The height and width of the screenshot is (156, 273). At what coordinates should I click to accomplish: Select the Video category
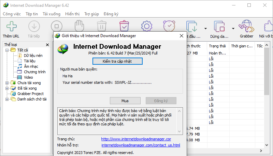[28, 77]
